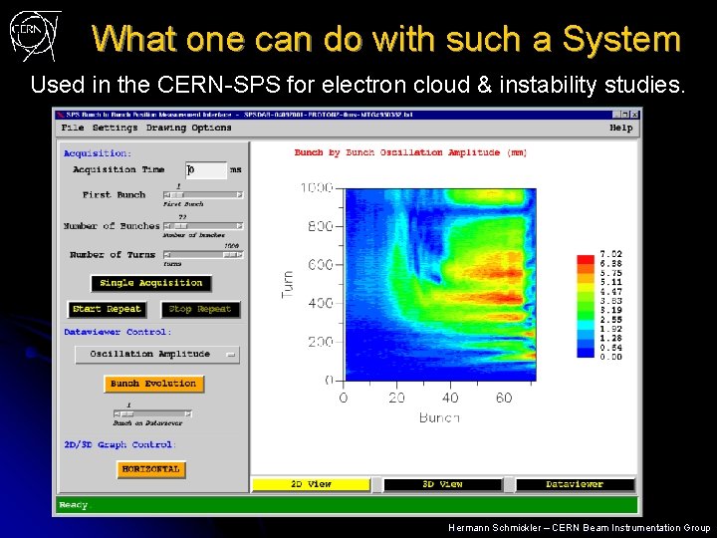Click the '2D/3D Graph Control' label
Screen dimensions: 717x538
coord(119,444)
